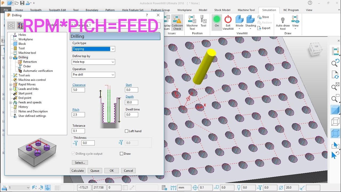Click the active workplane icon in status bar

tap(4, 188)
